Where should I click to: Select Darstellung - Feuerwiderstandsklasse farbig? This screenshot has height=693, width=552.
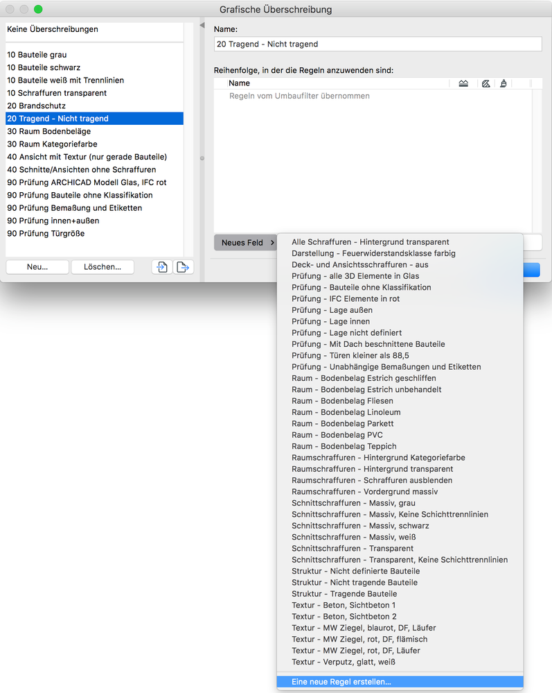pos(373,253)
